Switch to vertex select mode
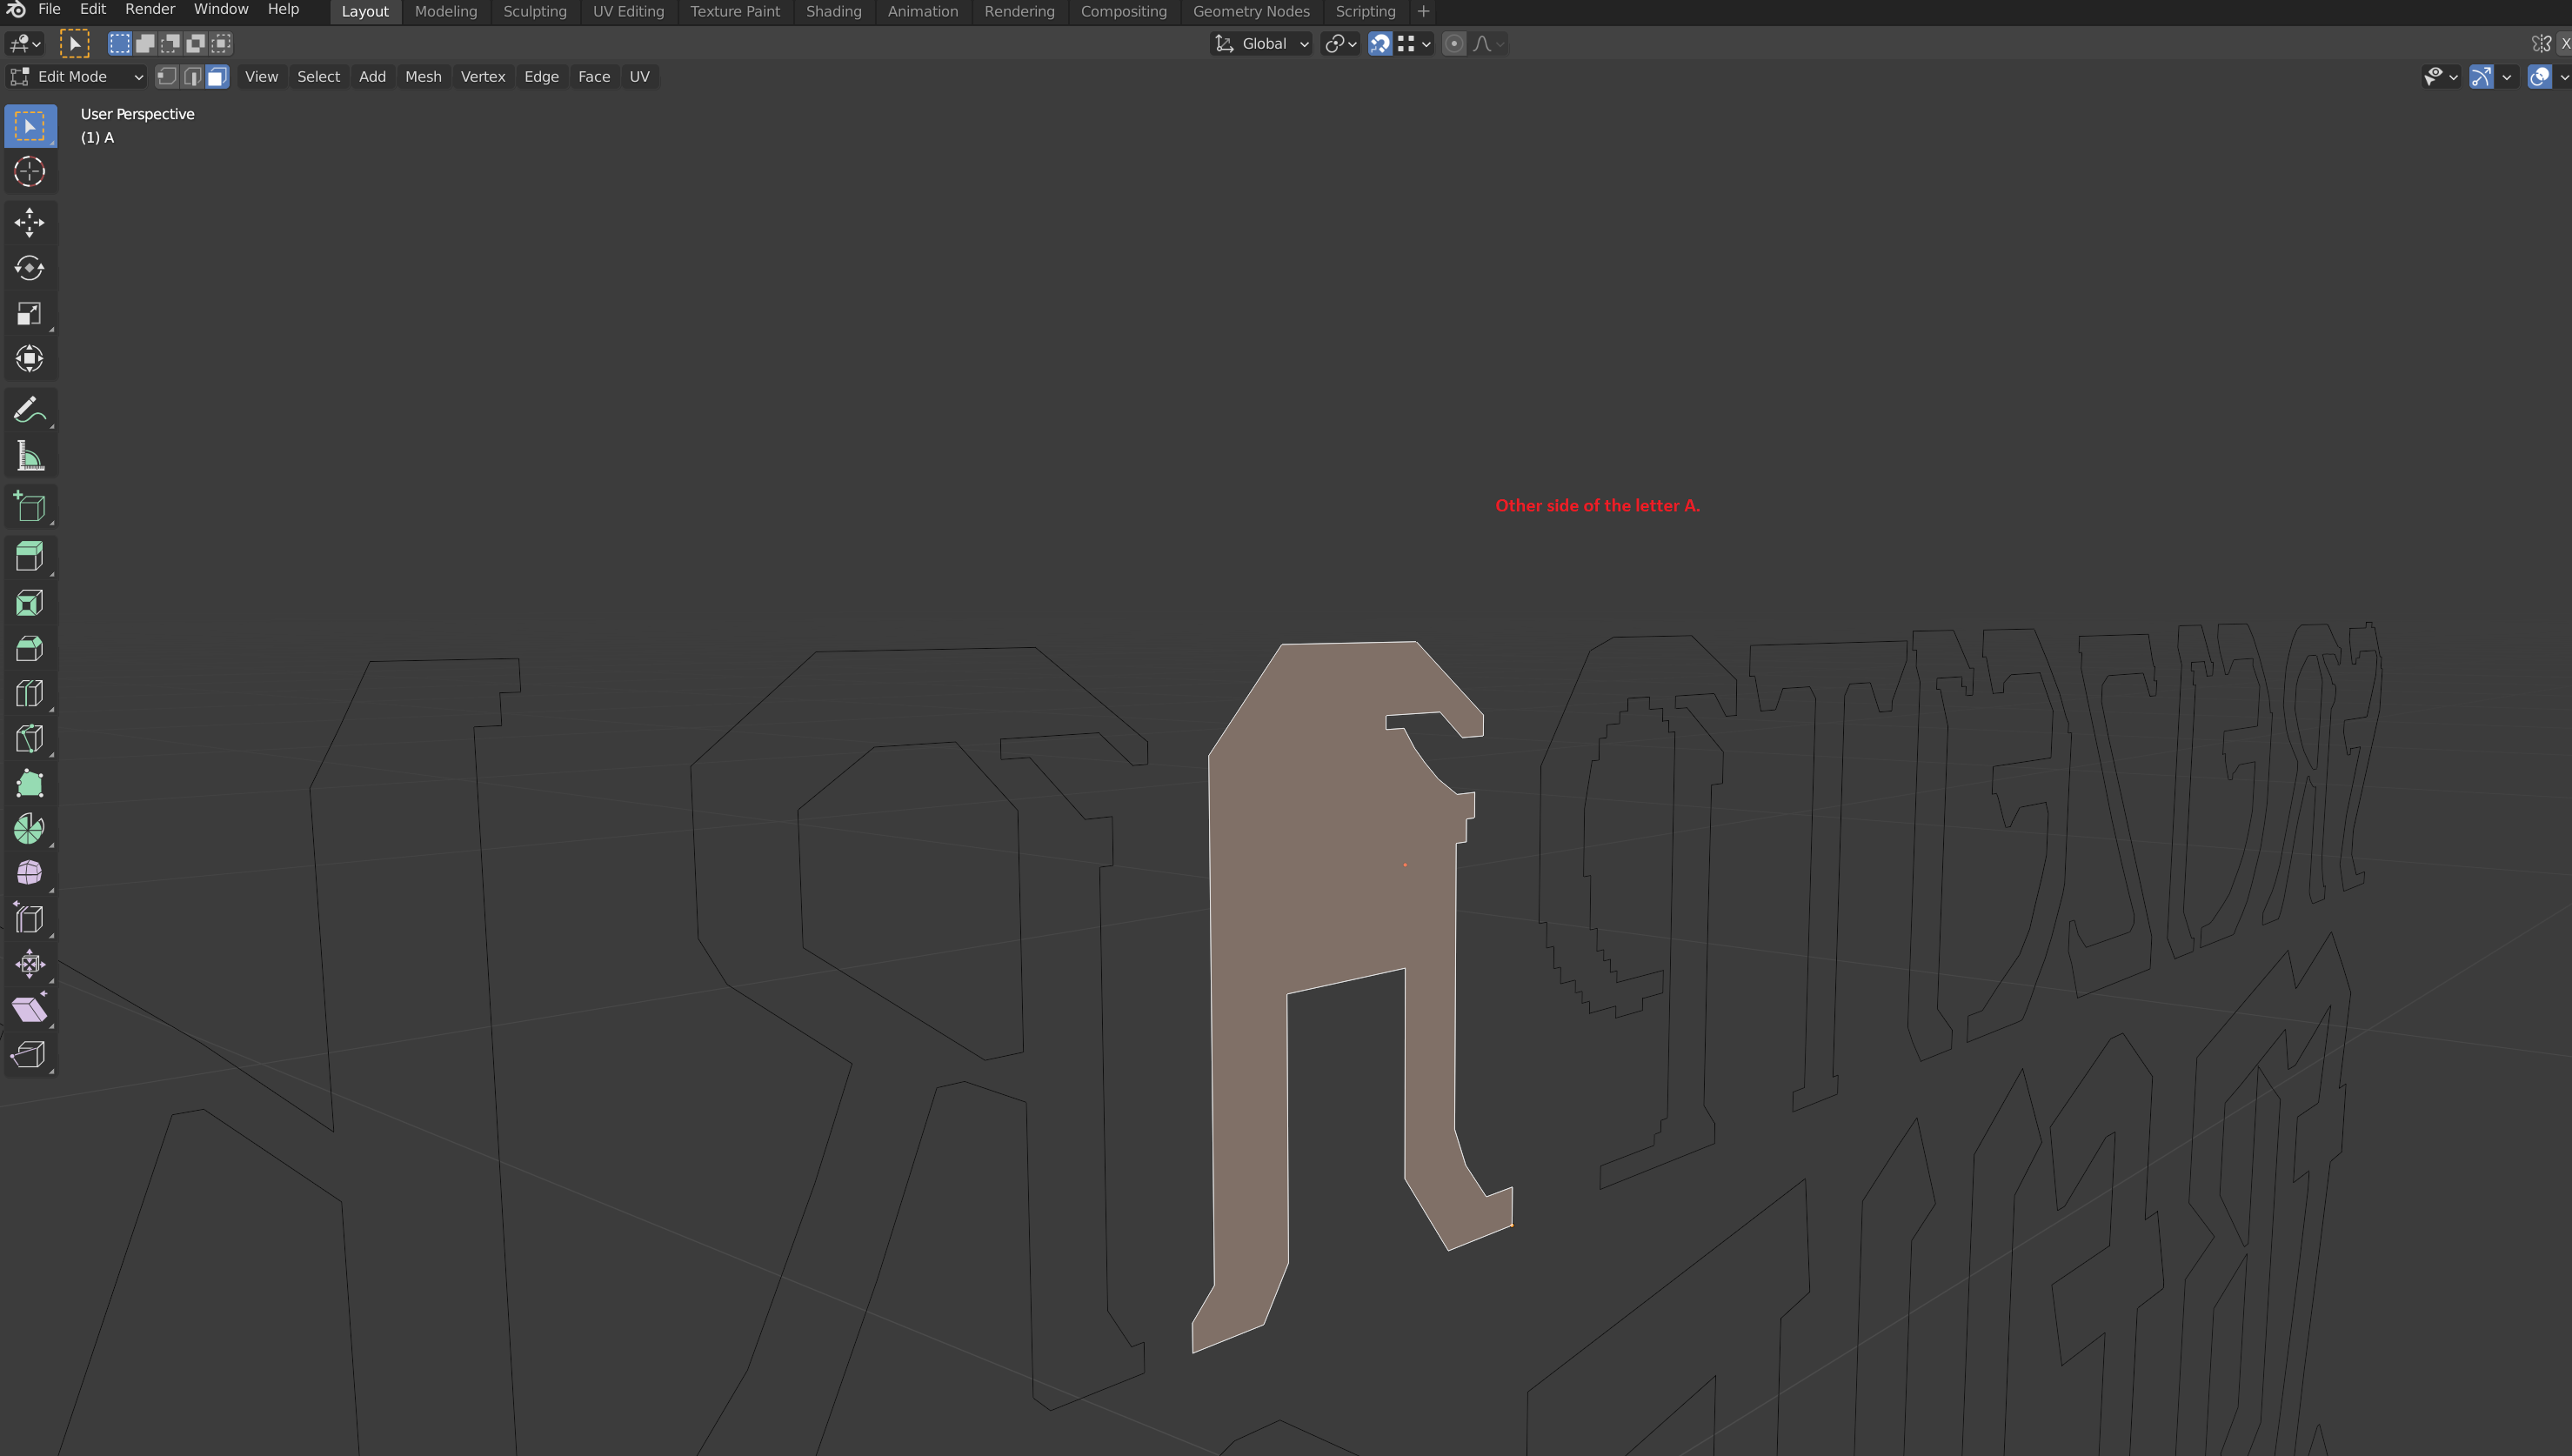This screenshot has height=1456, width=2572. pos(167,76)
